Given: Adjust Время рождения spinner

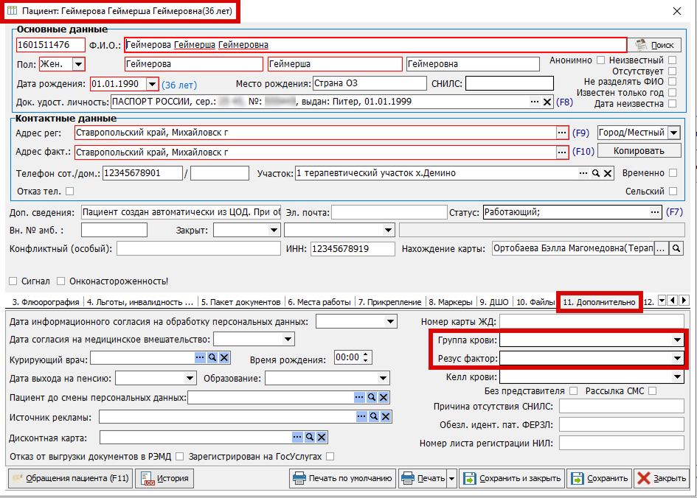Looking at the screenshot, I should [365, 357].
